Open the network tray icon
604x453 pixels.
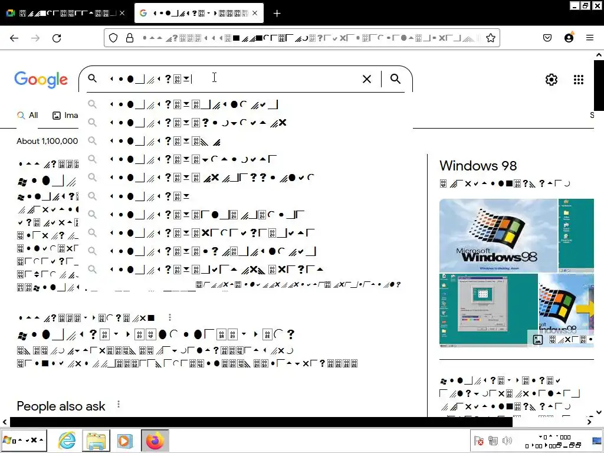(493, 441)
